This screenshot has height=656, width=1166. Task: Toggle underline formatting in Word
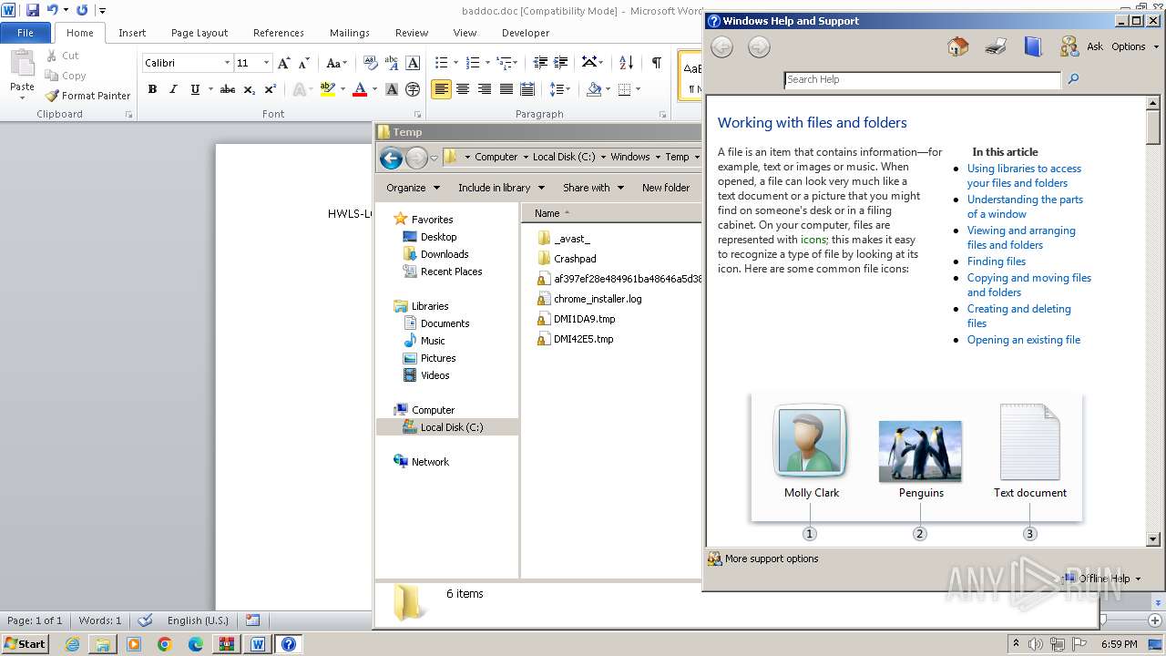pyautogui.click(x=195, y=89)
